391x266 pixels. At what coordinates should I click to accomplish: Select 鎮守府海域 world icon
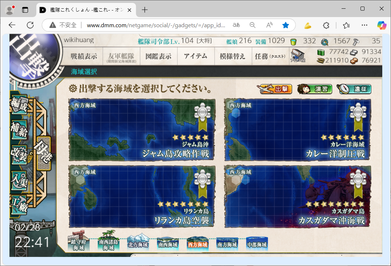pos(78,241)
